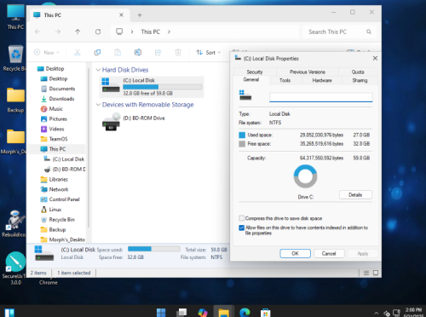Refresh the This PC view
Viewport: 426px width, 317px height.
[98, 32]
